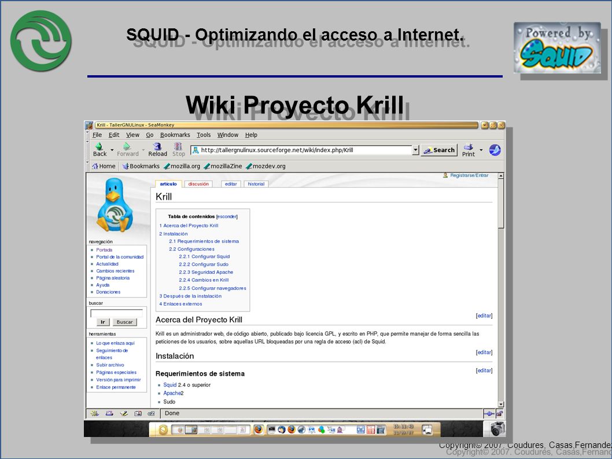This screenshot has width=612, height=459.
Task: Click the browser URL address field
Action: coord(301,150)
